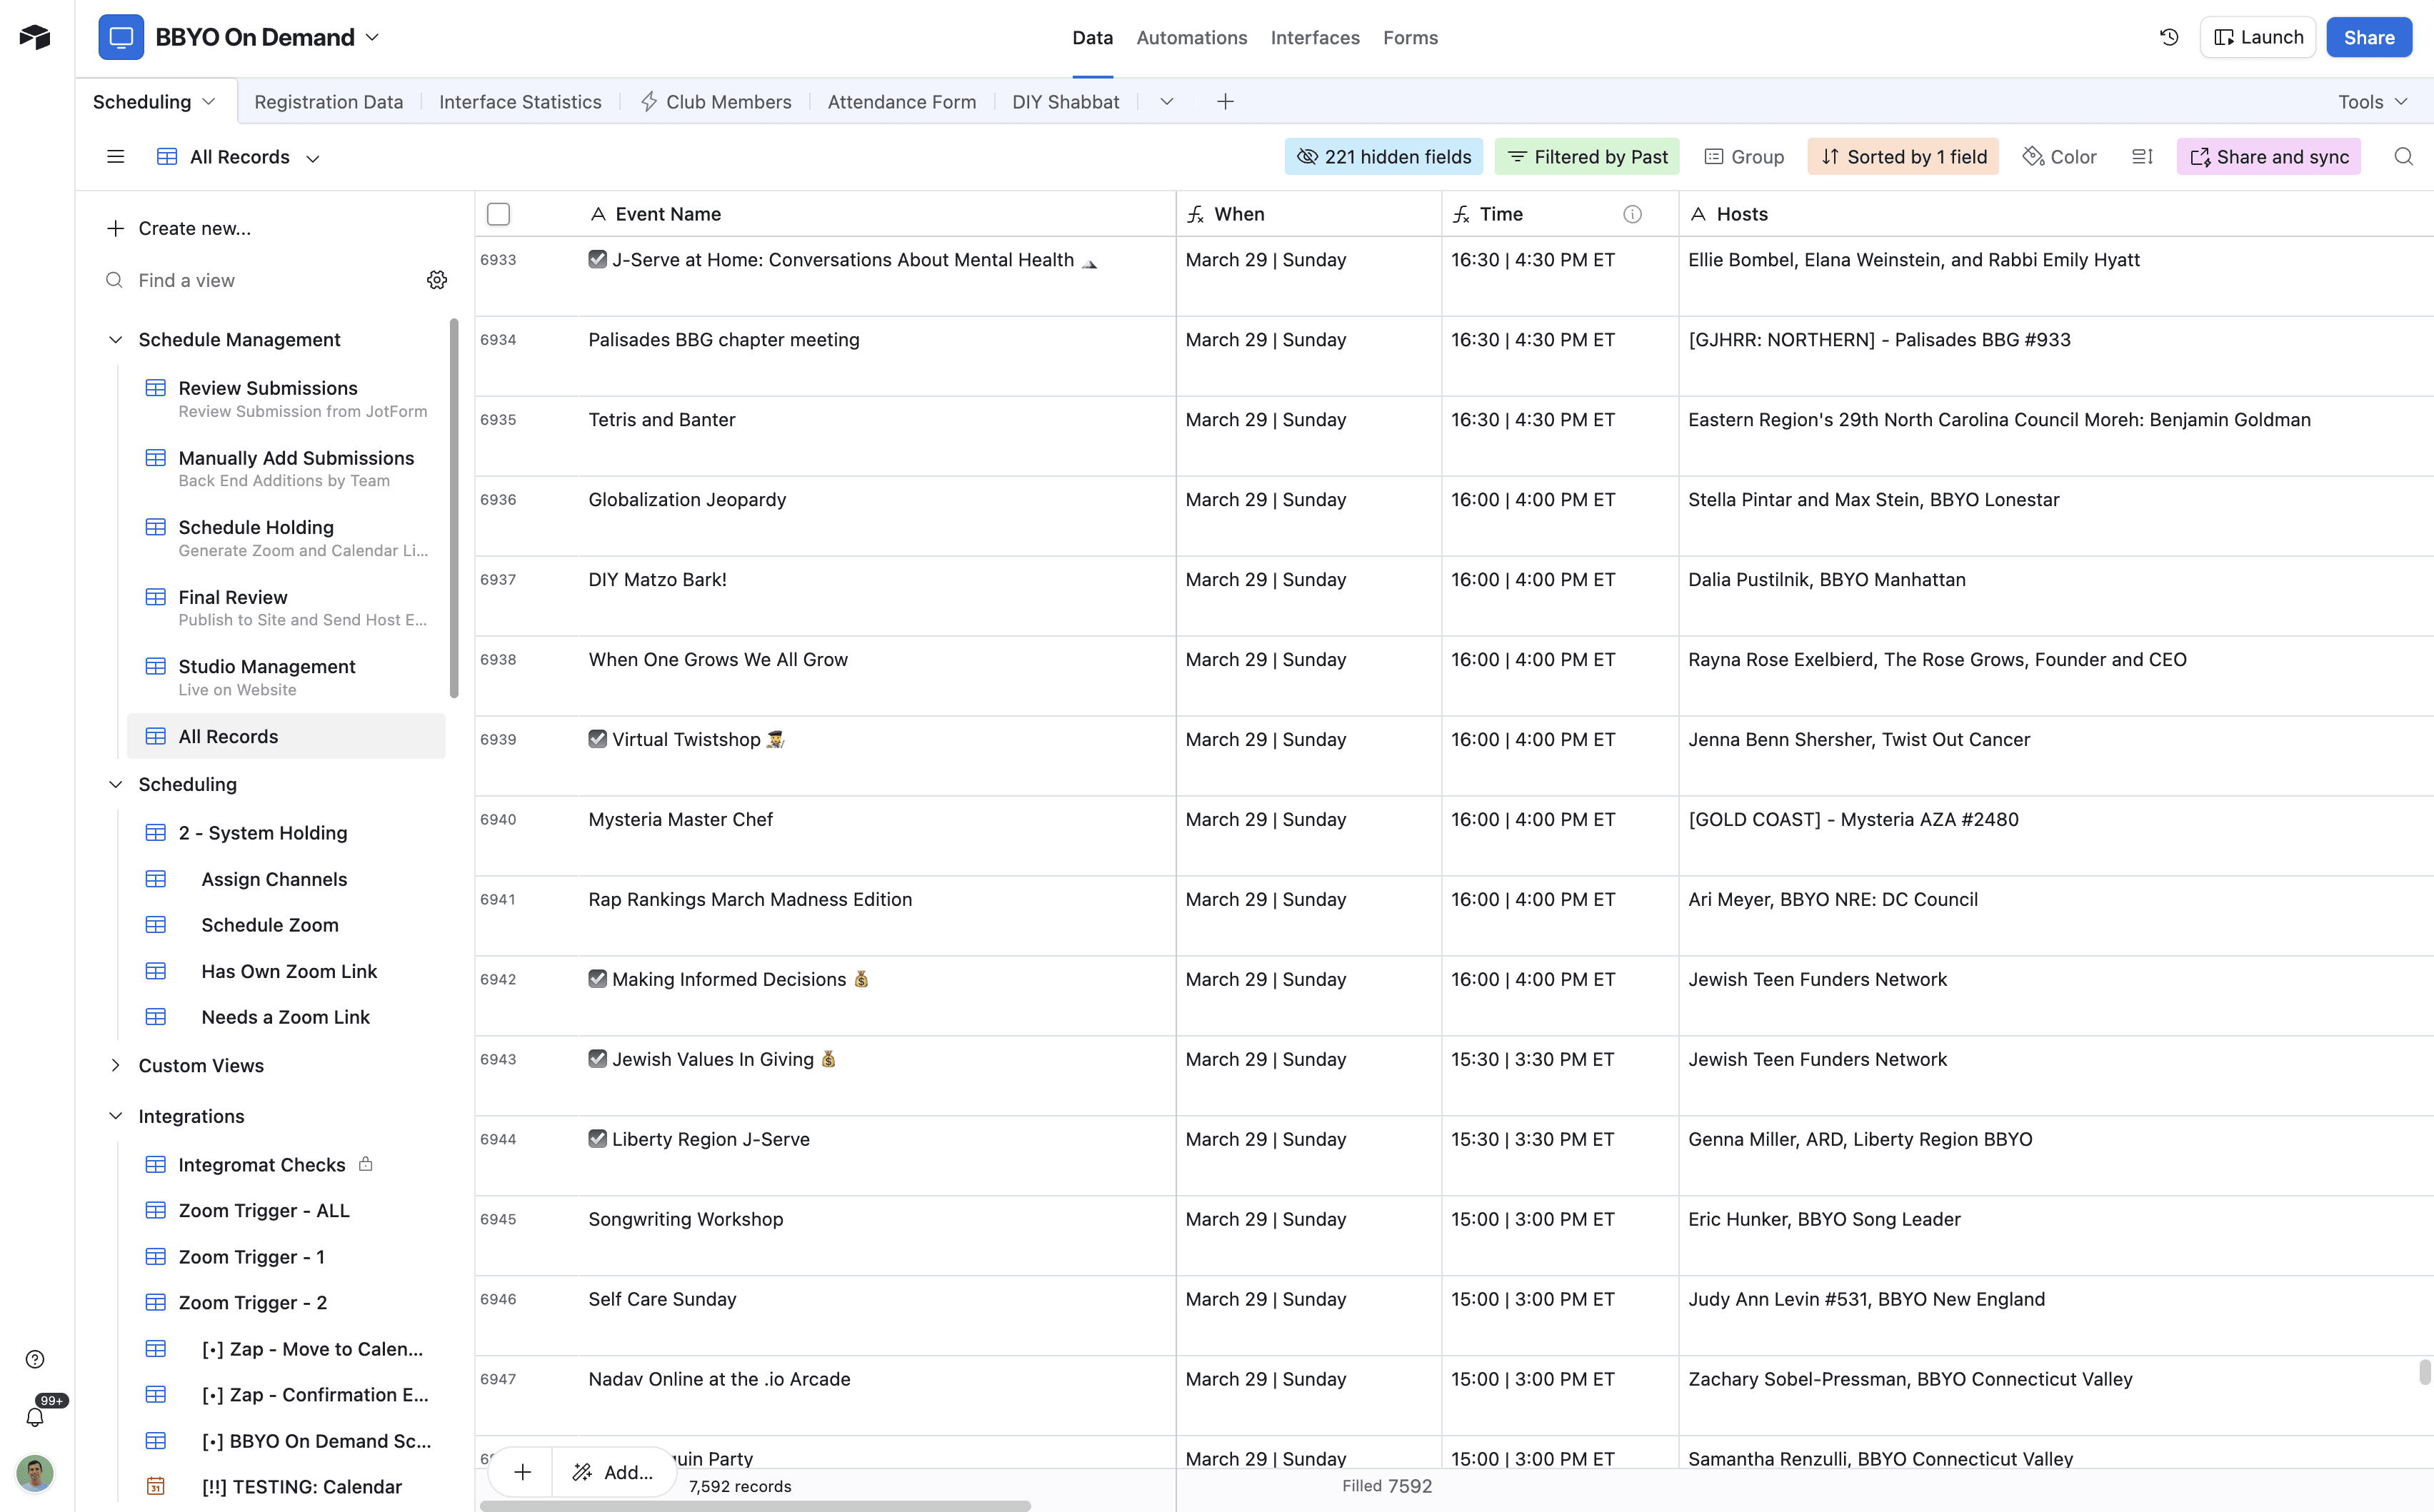Image resolution: width=2434 pixels, height=1512 pixels.
Task: Switch to the Forms tab
Action: pyautogui.click(x=1411, y=37)
